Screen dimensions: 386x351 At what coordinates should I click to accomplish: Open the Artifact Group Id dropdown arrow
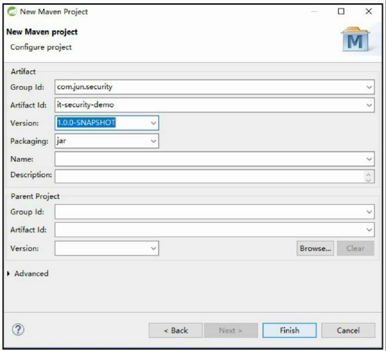tap(369, 87)
